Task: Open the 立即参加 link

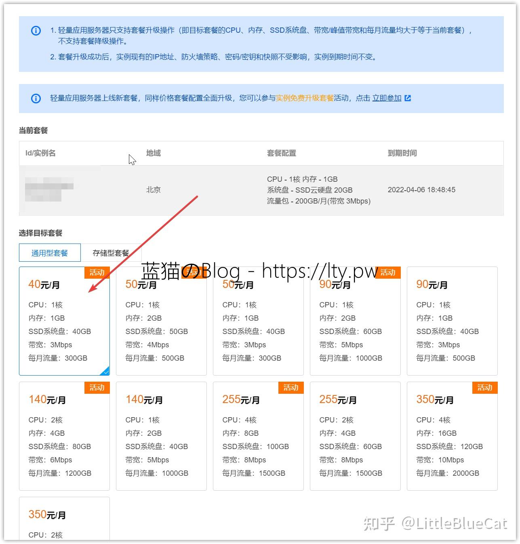Action: tap(387, 98)
